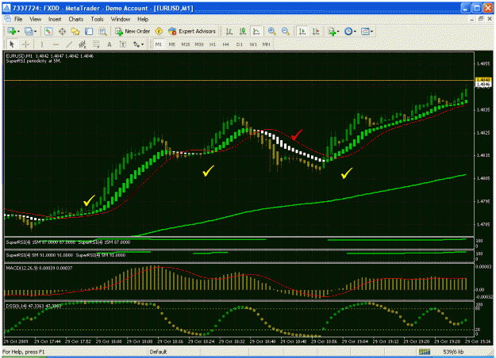The height and width of the screenshot is (358, 496).
Task: Open the Navigator favorites icon
Action: tap(75, 31)
